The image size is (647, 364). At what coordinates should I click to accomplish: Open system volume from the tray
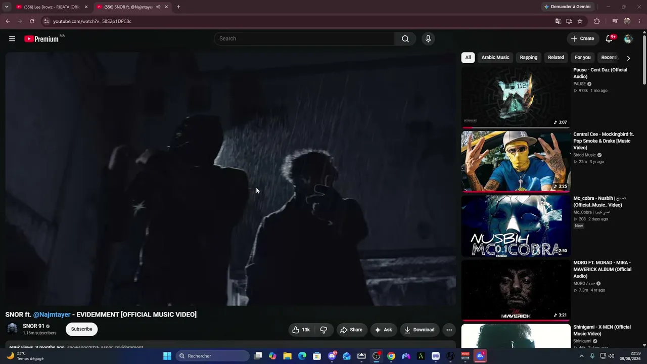click(611, 356)
